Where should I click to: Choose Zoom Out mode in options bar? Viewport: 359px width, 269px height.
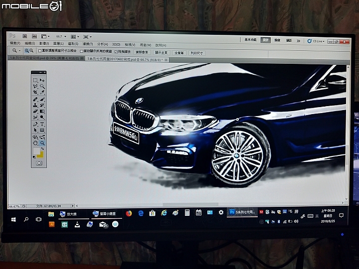[31, 50]
